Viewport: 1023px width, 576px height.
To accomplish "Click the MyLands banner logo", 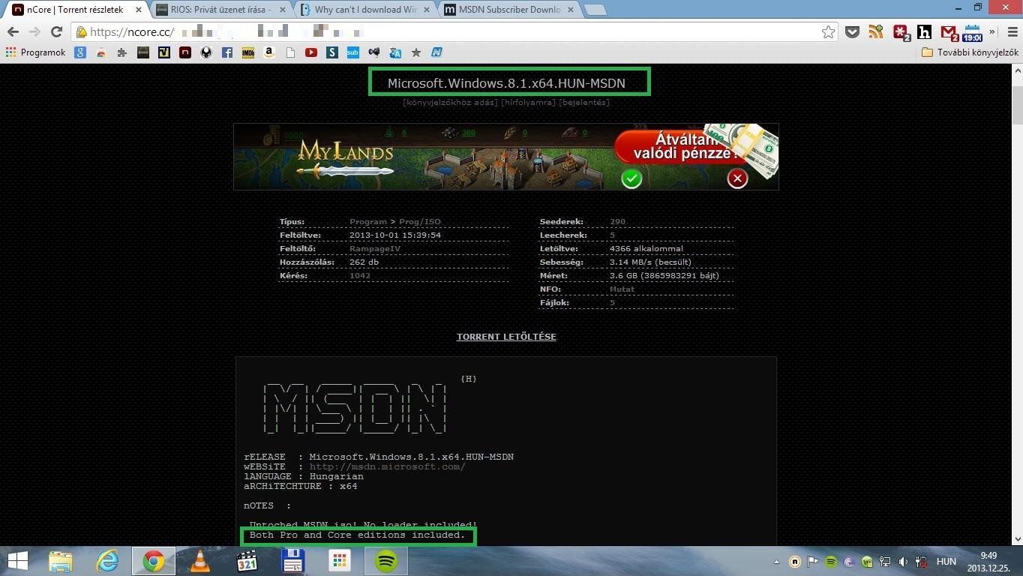I will pyautogui.click(x=345, y=158).
